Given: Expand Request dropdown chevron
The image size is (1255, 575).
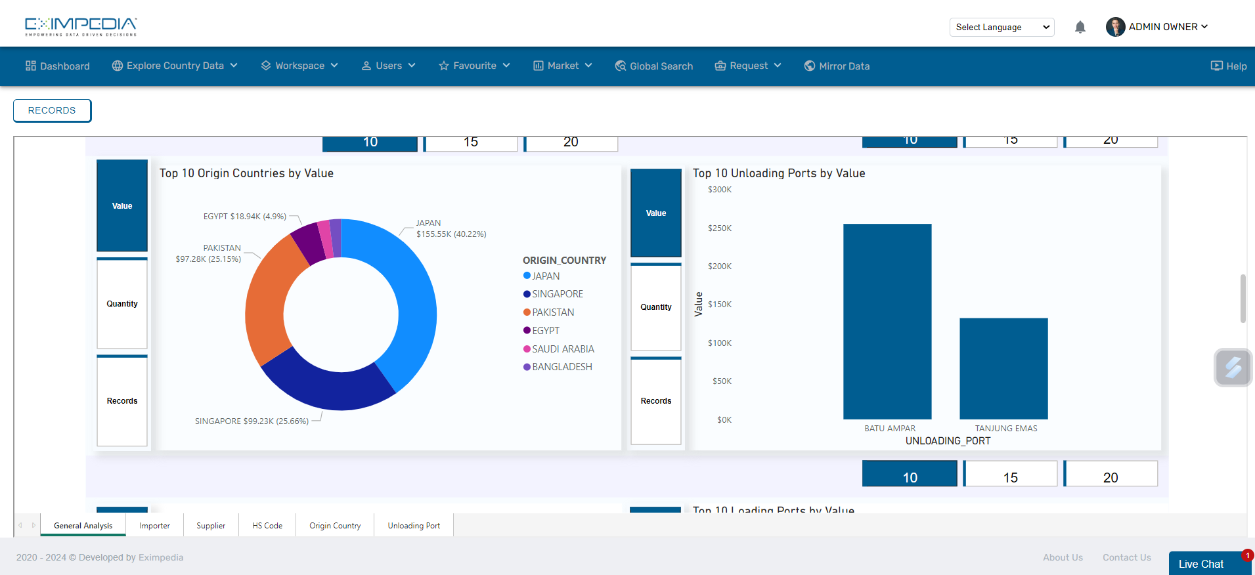Looking at the screenshot, I should pos(778,66).
